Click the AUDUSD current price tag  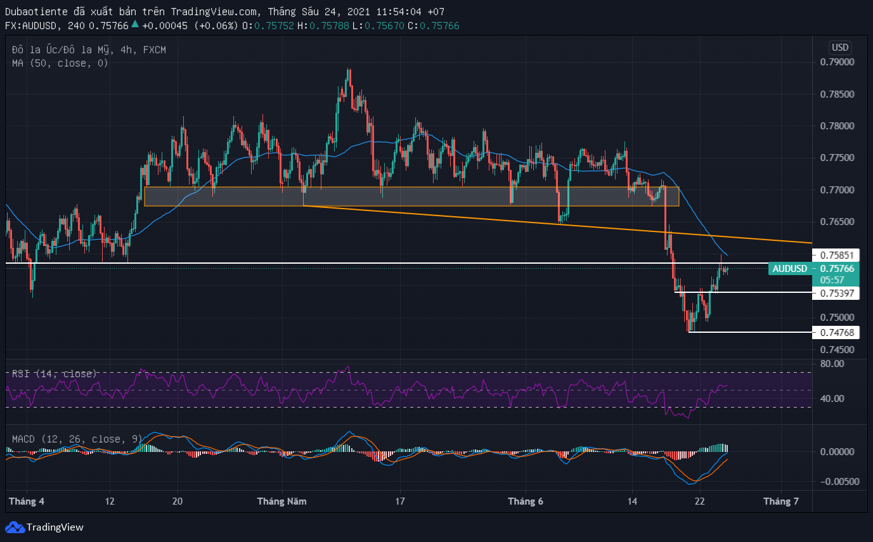coord(789,269)
